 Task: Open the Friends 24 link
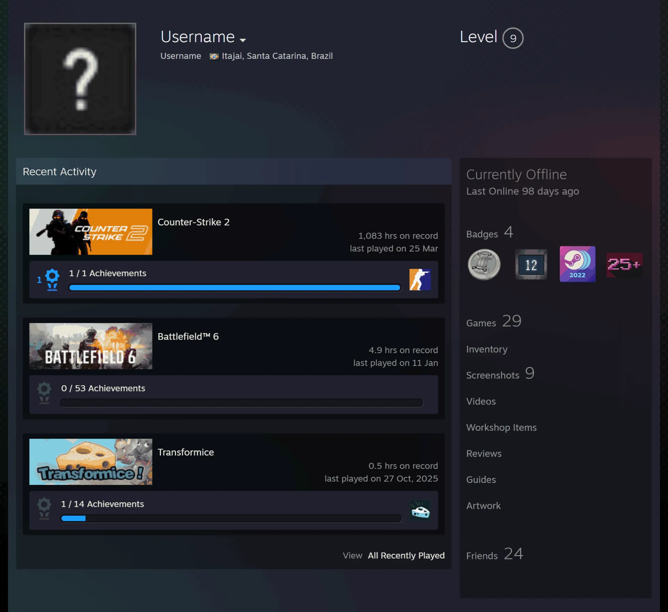tap(495, 554)
